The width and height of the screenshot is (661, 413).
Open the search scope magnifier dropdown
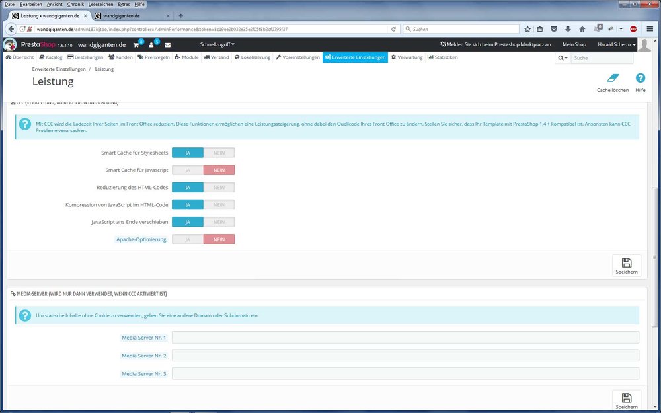(563, 57)
